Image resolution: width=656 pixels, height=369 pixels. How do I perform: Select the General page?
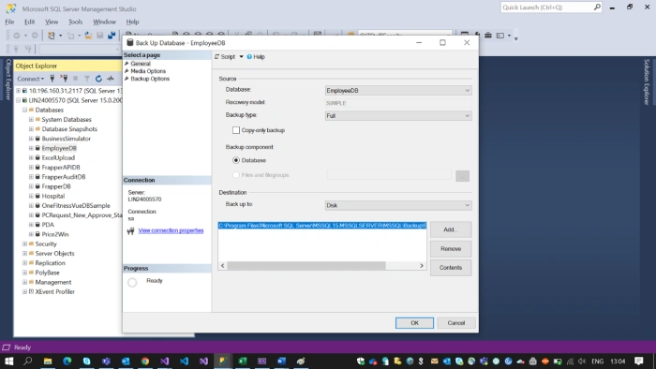click(x=141, y=64)
